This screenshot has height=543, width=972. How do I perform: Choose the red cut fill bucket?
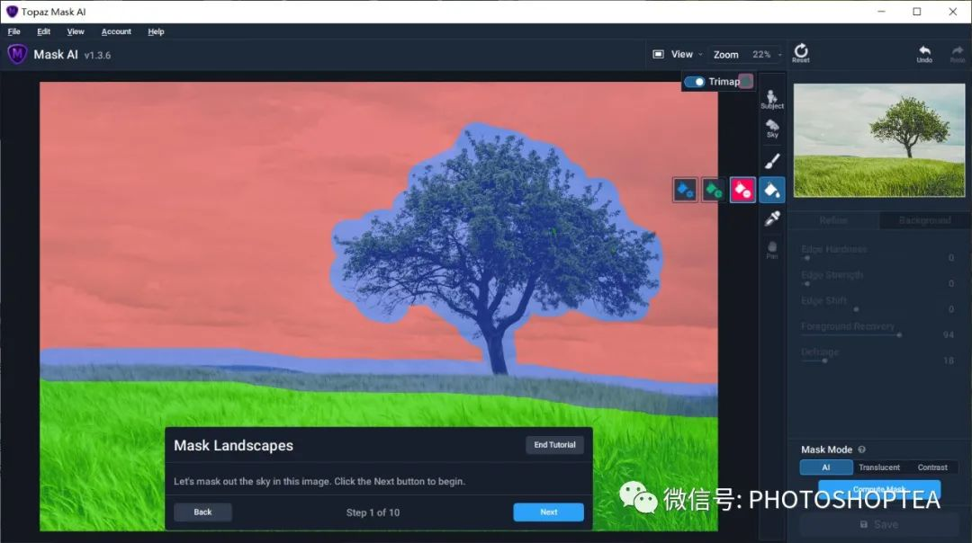tap(742, 190)
